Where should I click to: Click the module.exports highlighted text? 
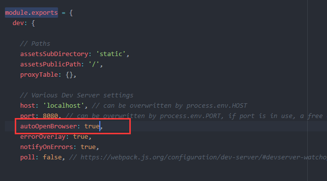pos(31,13)
